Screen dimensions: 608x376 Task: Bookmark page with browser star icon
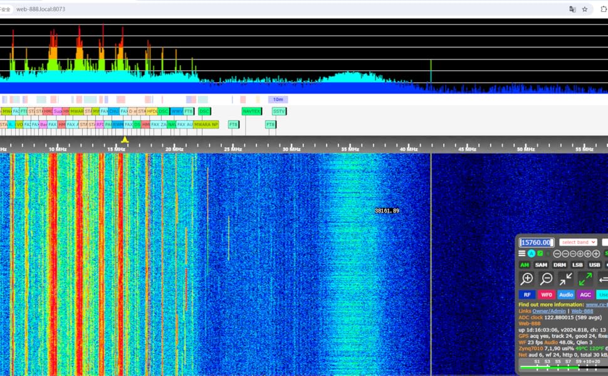585,9
